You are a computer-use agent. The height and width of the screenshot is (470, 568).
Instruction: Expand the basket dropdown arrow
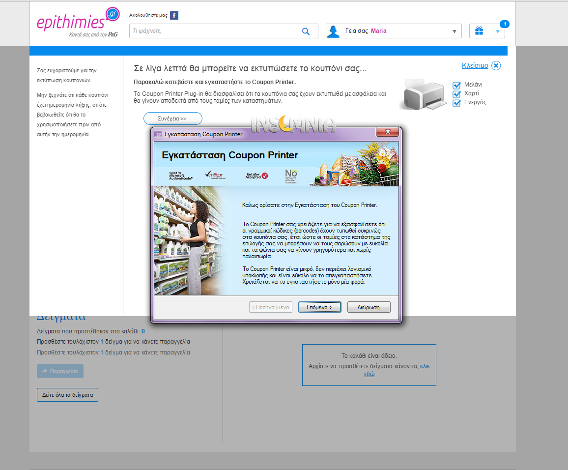(498, 31)
